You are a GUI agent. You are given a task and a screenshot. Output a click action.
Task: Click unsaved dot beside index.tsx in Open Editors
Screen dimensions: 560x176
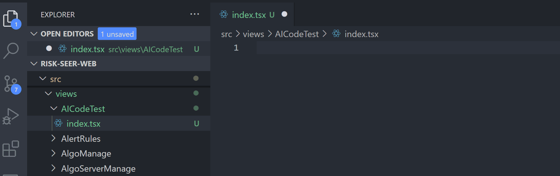tap(49, 48)
